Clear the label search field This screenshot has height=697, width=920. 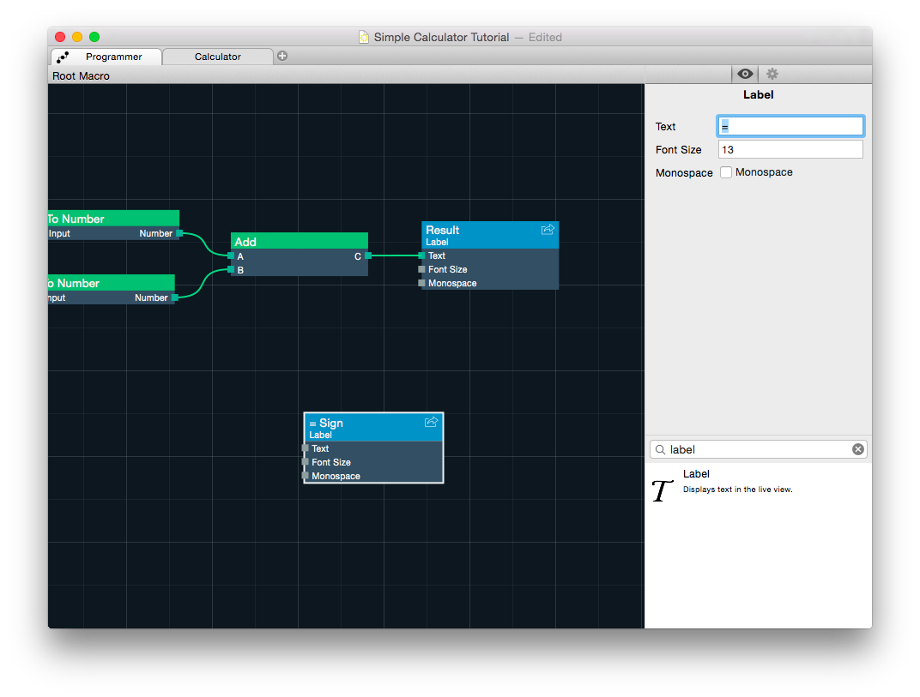click(x=858, y=449)
